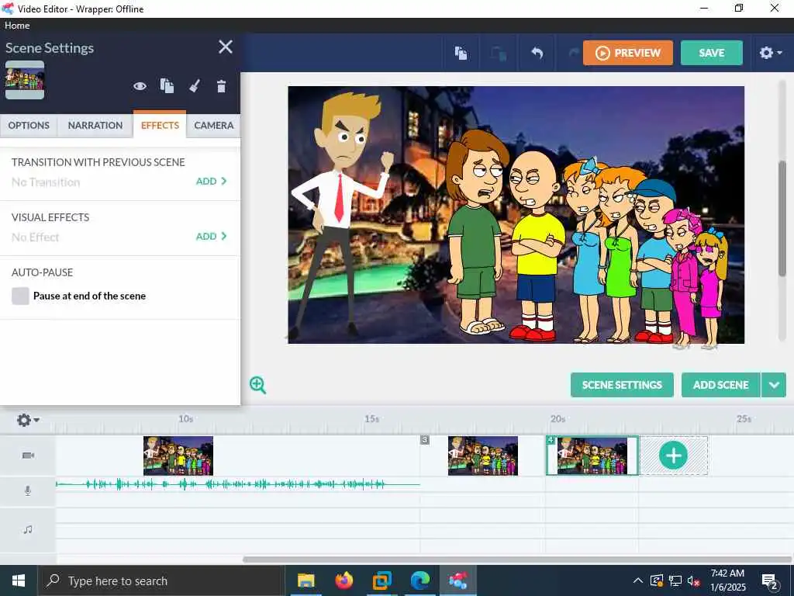Click the microphone voice track icon
Image resolution: width=794 pixels, height=596 pixels.
tap(28, 490)
